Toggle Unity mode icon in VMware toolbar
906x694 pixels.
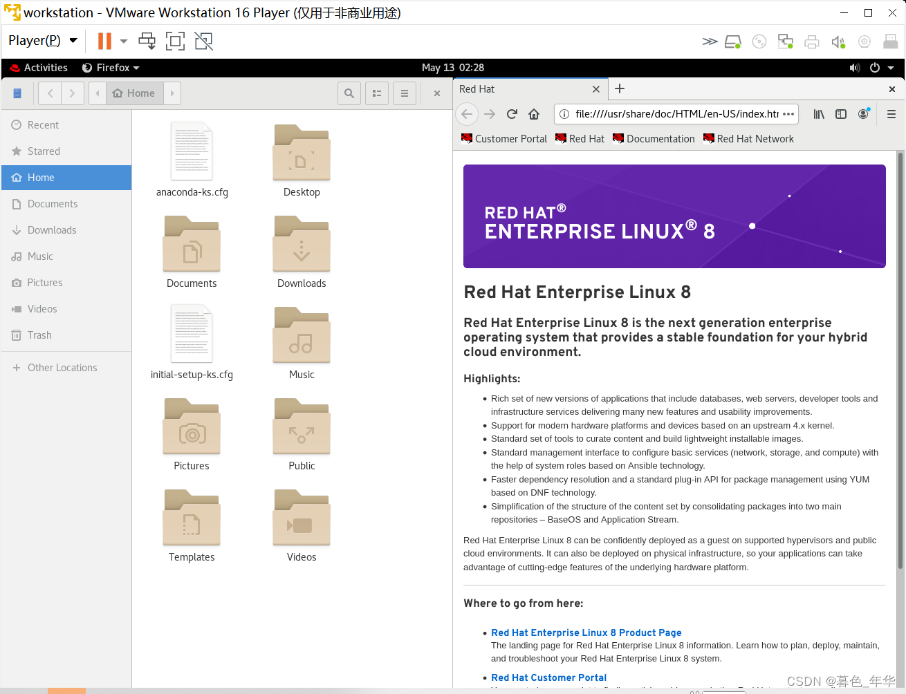(204, 41)
